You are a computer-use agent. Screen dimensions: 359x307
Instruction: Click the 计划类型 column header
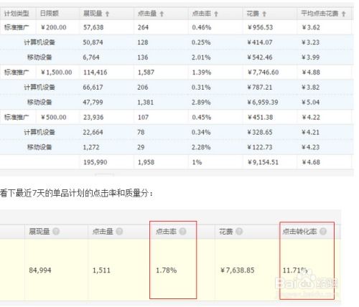(17, 14)
